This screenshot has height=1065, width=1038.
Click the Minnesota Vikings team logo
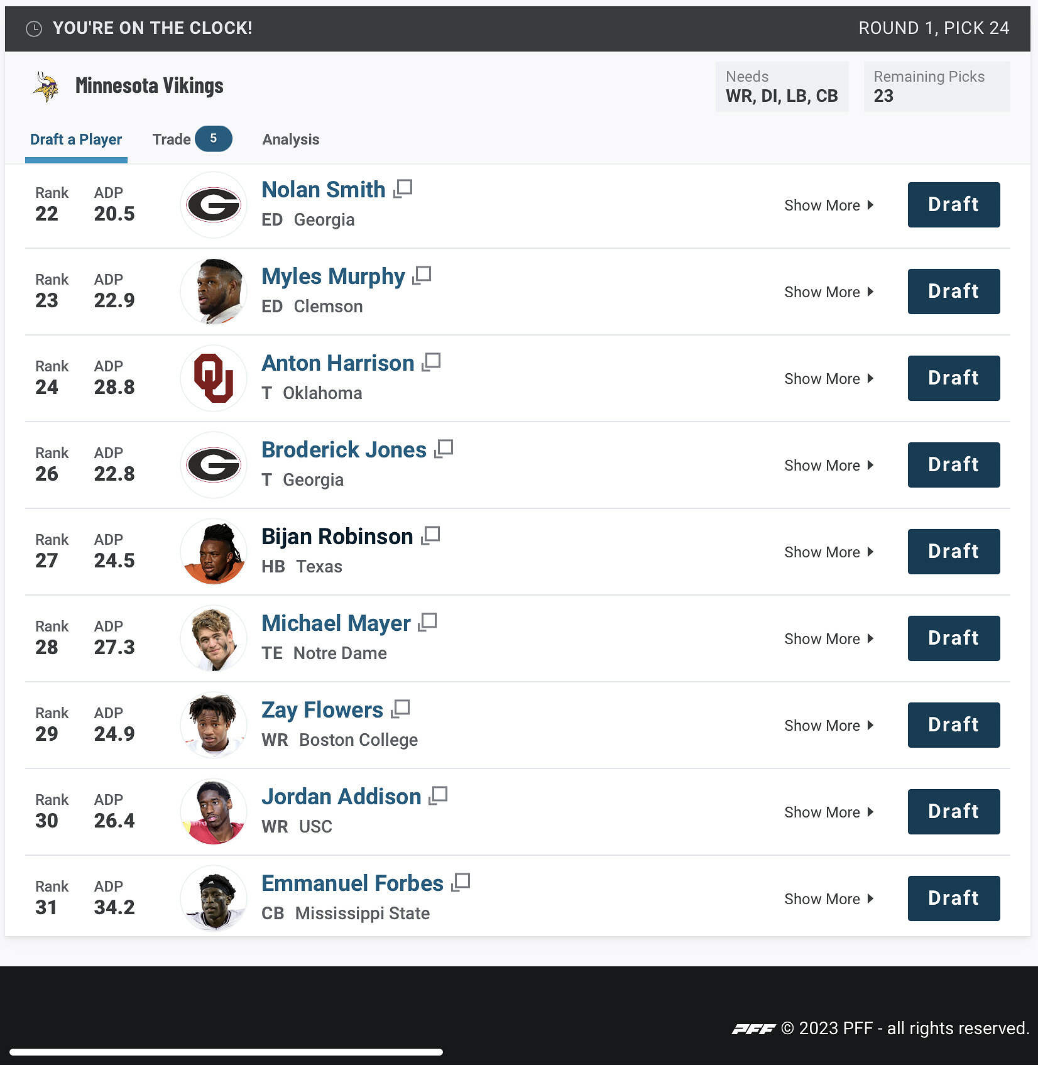click(46, 86)
